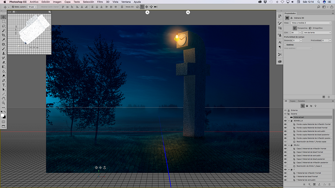335x188 pixels.
Task: Click the foreground color swatch
Action: pos(3,115)
